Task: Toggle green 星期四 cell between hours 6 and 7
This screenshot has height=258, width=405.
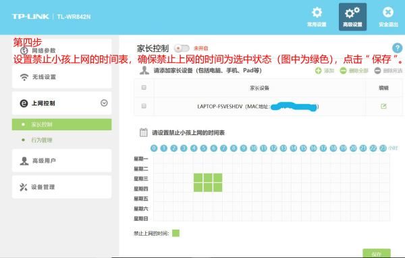Action: tap(218, 188)
